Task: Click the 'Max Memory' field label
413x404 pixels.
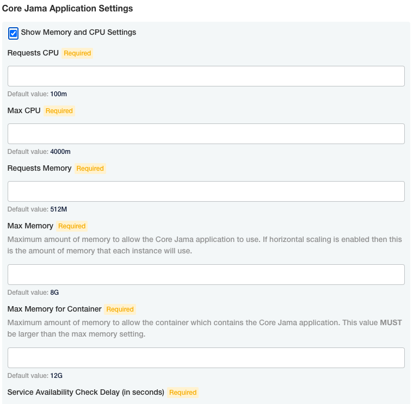Action: [30, 226]
